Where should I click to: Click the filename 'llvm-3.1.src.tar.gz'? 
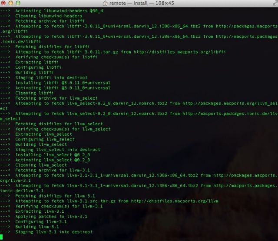(x=91, y=201)
